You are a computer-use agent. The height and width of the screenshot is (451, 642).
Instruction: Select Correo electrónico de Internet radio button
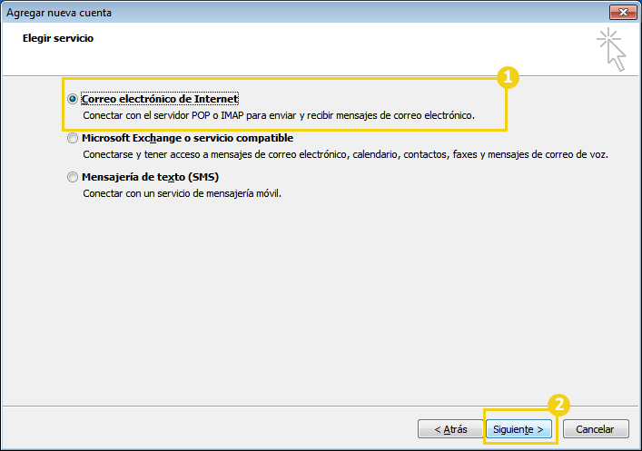73,99
